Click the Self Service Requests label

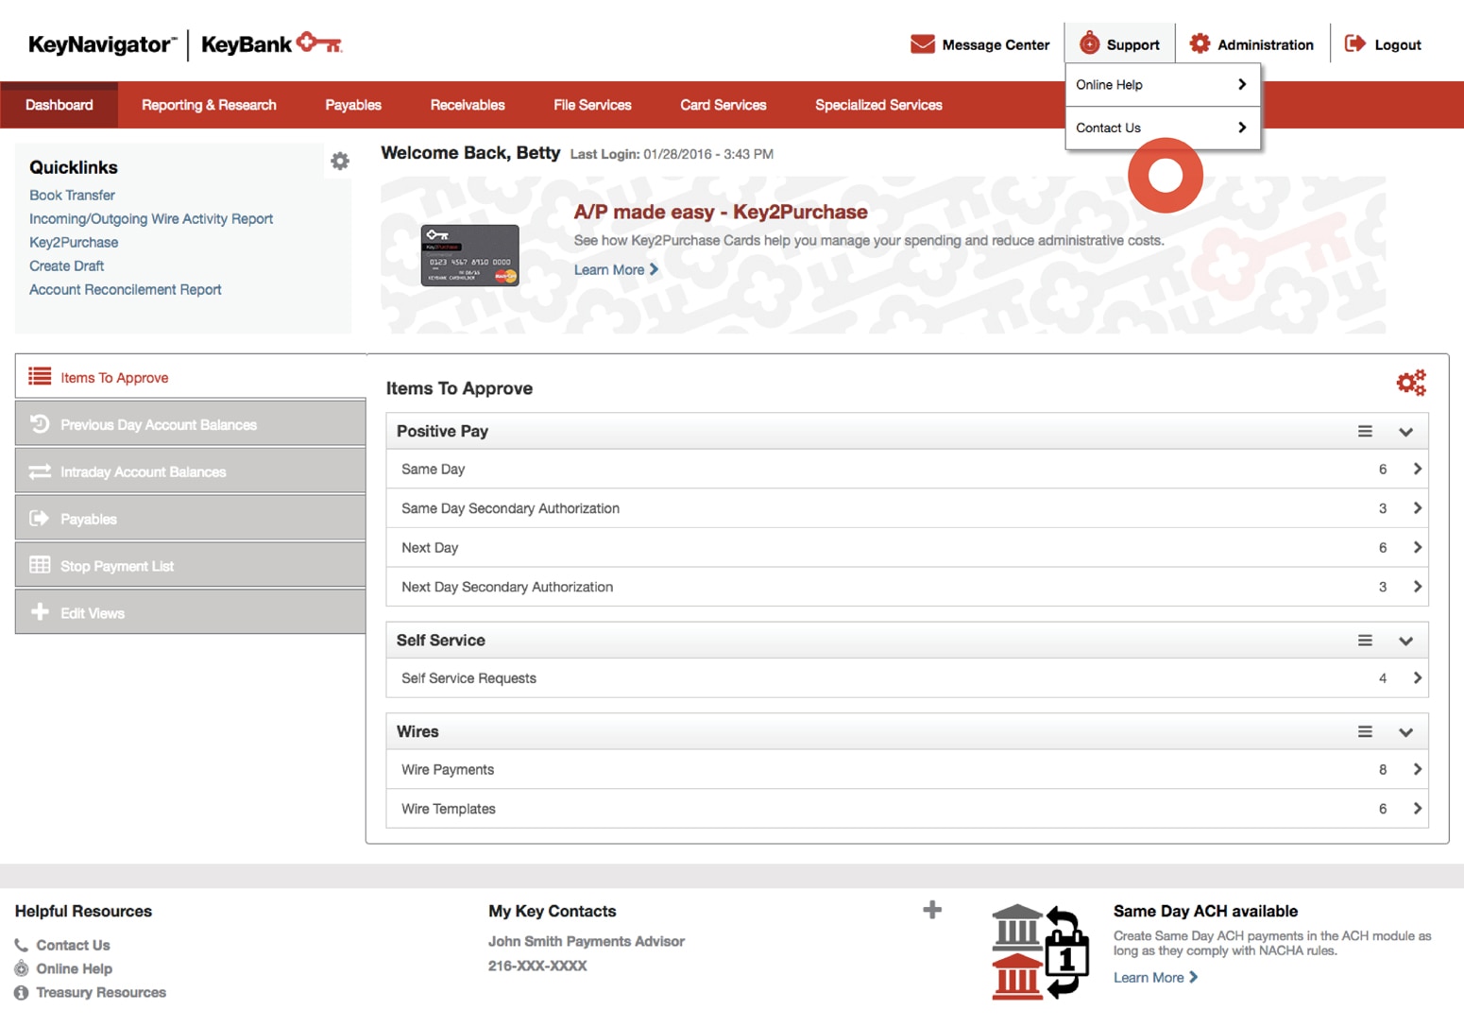pyautogui.click(x=468, y=677)
